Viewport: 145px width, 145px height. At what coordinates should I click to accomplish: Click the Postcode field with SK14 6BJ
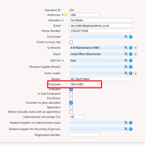84,84
